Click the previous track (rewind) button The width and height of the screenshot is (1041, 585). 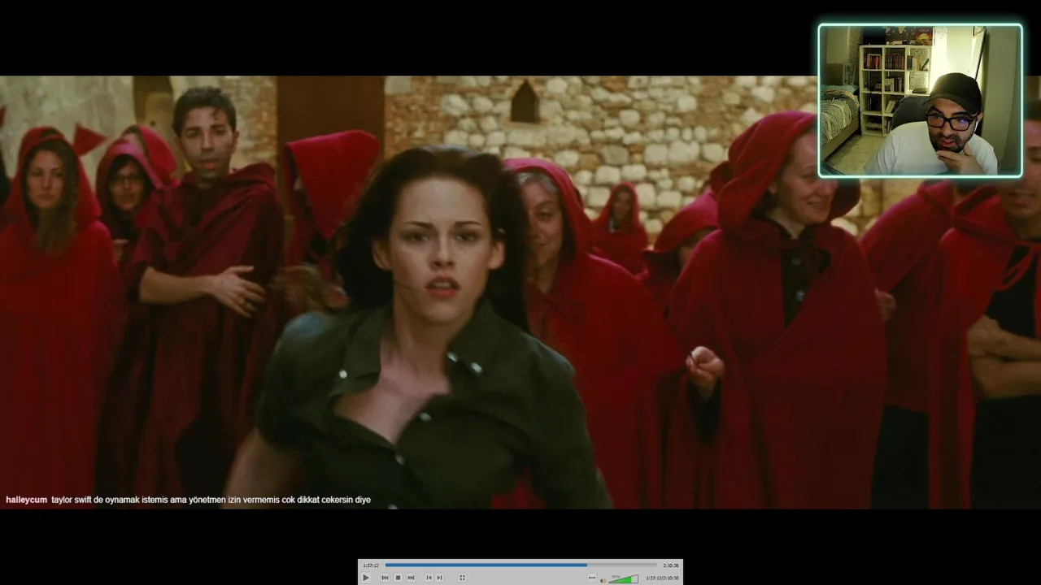[385, 578]
